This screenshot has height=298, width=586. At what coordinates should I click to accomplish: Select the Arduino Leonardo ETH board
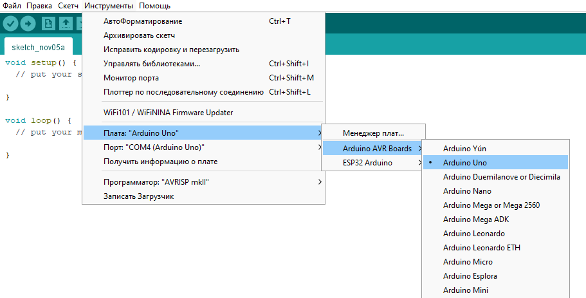pos(495,248)
